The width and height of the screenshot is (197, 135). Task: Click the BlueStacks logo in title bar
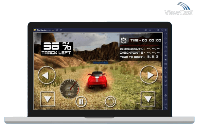click(35, 30)
